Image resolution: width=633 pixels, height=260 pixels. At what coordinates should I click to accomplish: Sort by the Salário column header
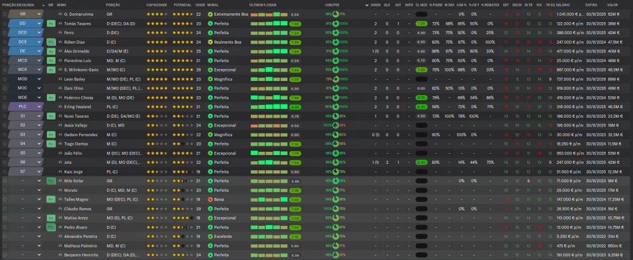coord(563,5)
